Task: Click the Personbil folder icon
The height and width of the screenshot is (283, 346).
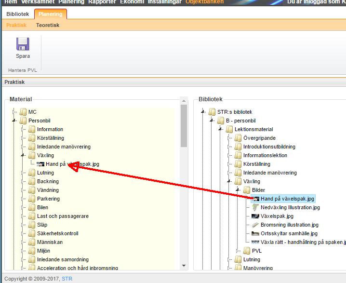Action: tap(23, 121)
